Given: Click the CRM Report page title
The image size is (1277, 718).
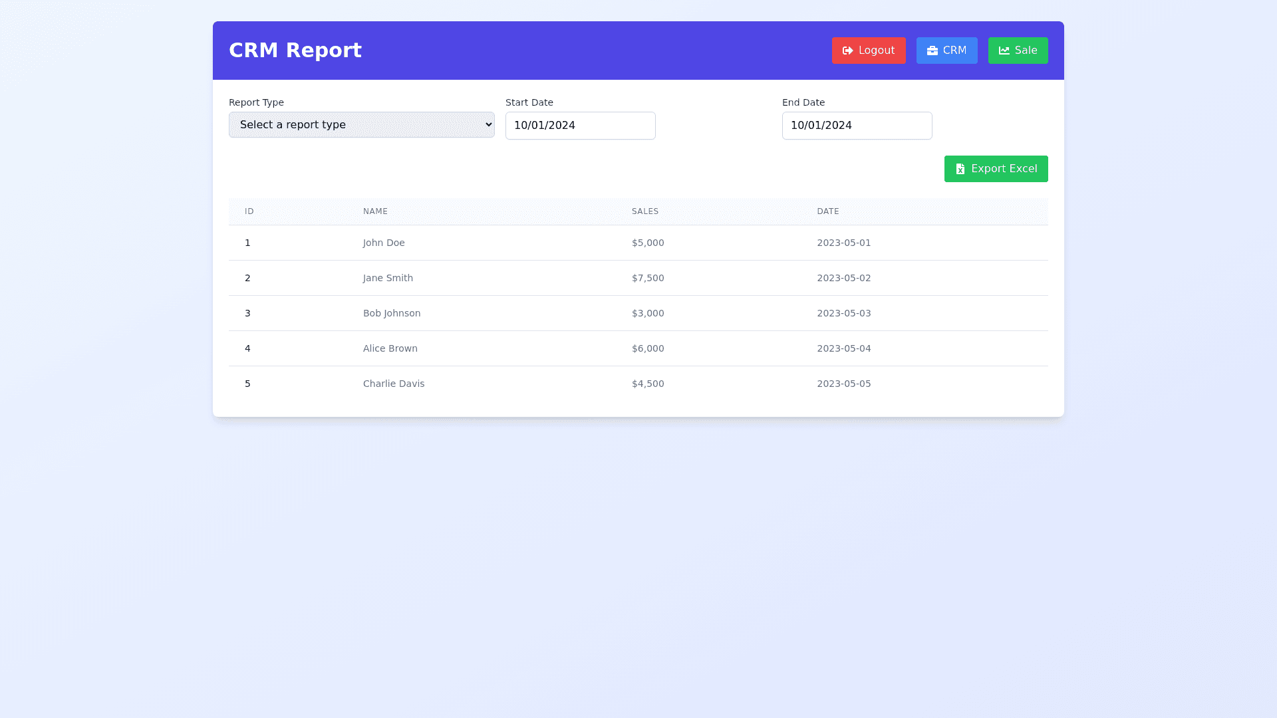Looking at the screenshot, I should tap(295, 51).
